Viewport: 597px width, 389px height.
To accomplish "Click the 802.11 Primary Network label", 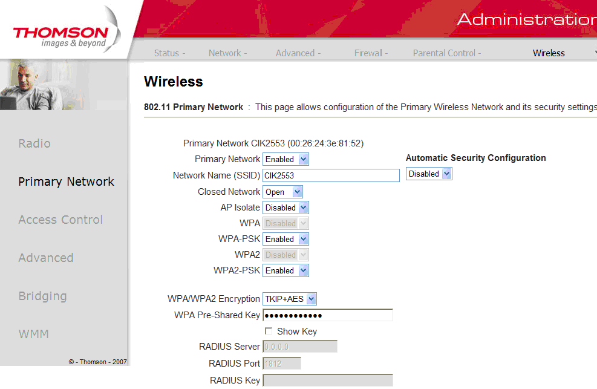I will pyautogui.click(x=194, y=107).
